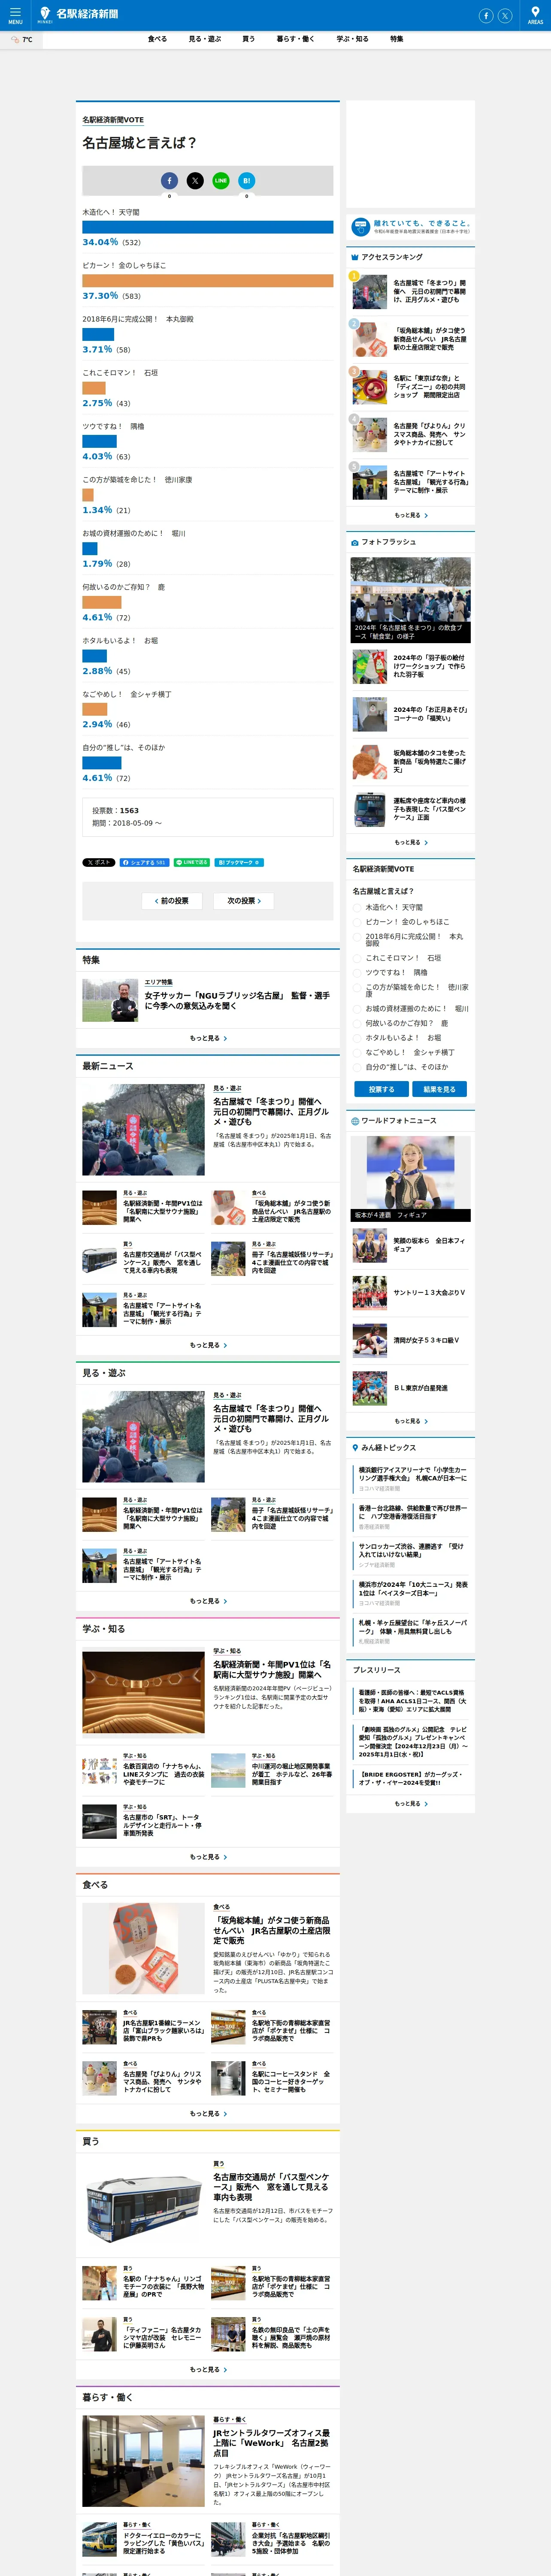Click the rank 1 badge in access ranking
This screenshot has height=2576, width=551.
point(354,276)
